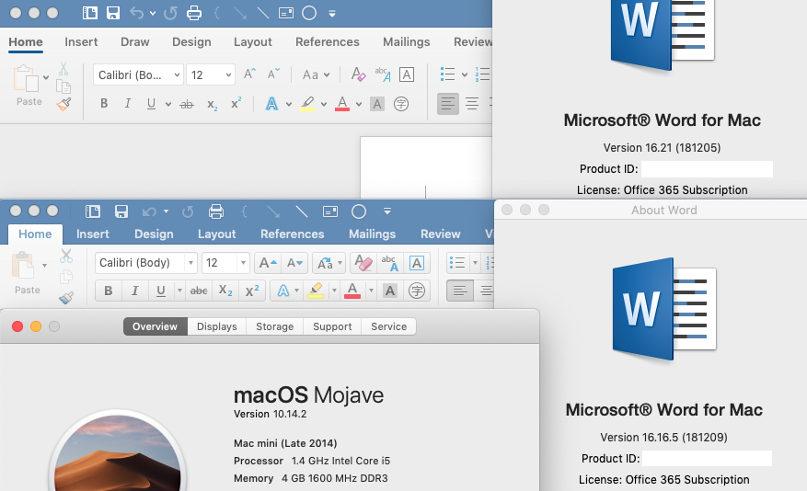Click Clear Formatting icon in upper Word ribbon
807x491 pixels.
tap(358, 74)
